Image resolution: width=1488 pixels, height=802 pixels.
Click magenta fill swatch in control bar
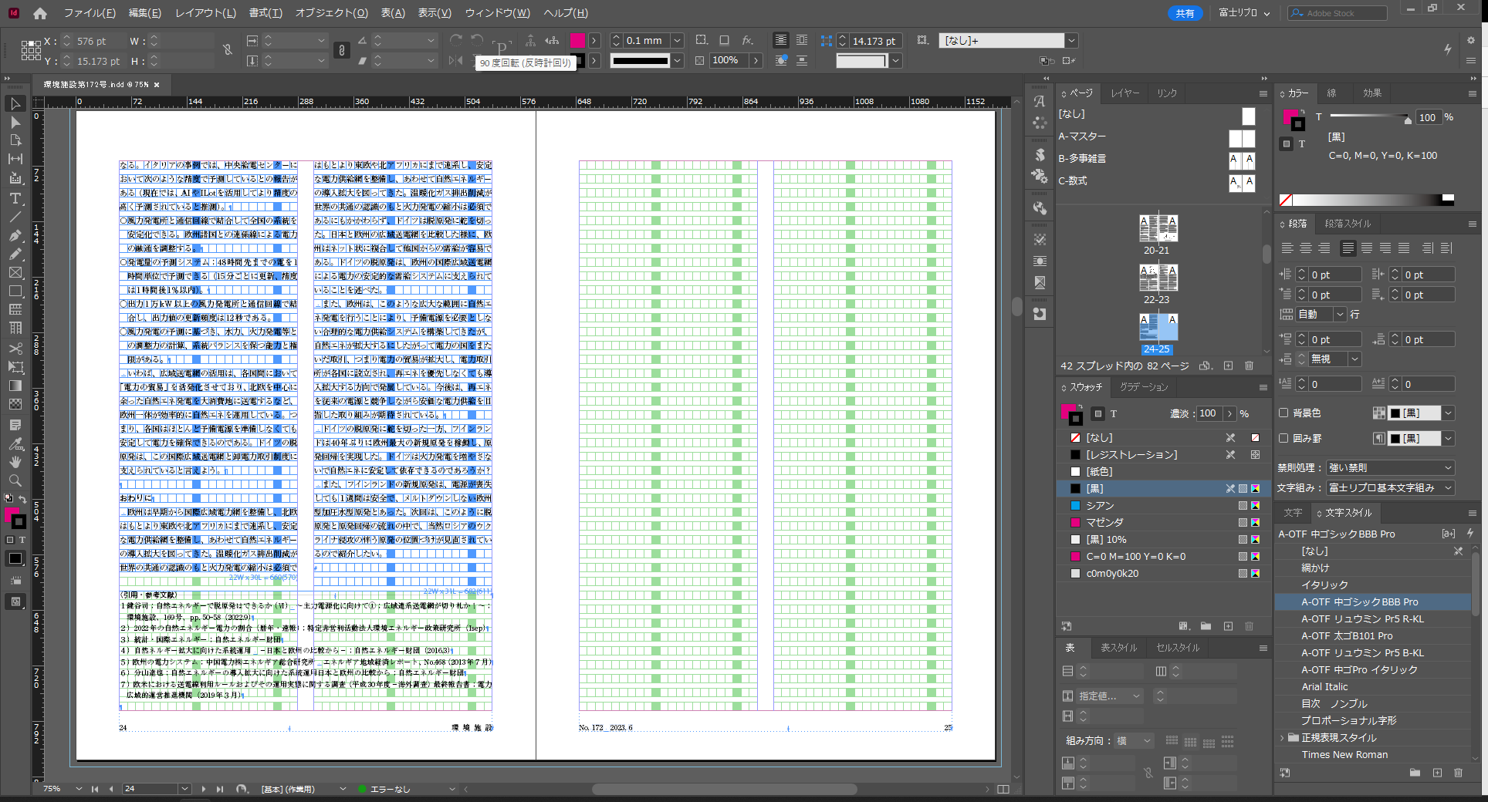click(x=577, y=41)
